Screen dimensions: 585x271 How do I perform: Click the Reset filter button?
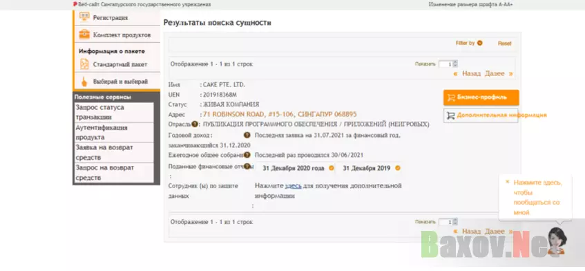coord(504,44)
